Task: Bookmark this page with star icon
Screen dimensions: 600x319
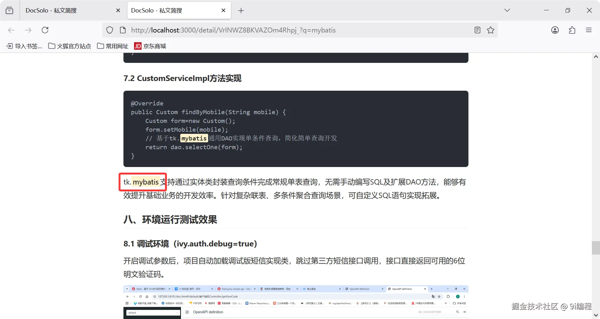Action: [491, 30]
